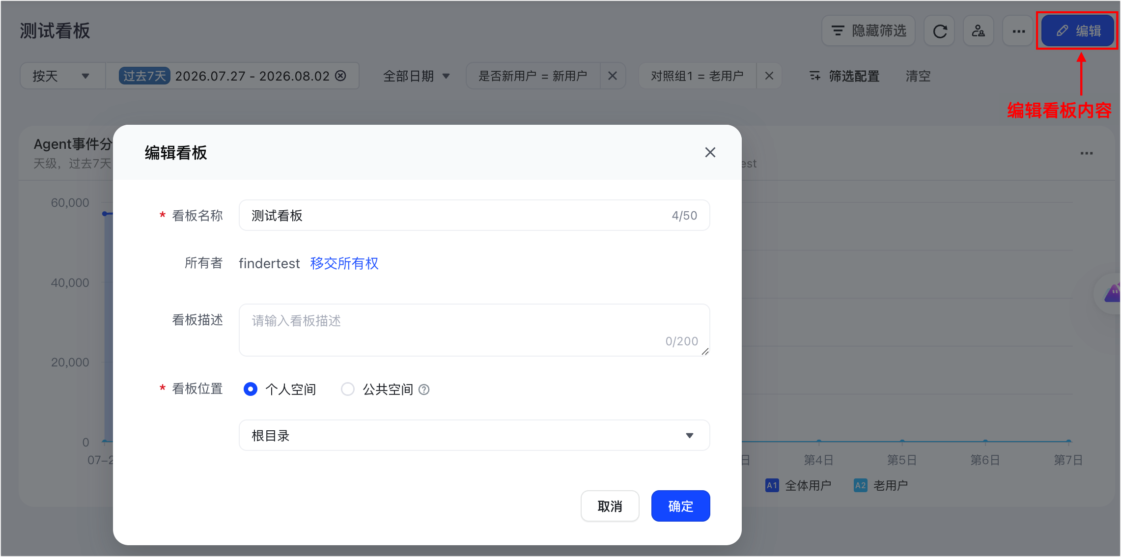Remove the 是否新用户 = 新用户 filter

click(x=612, y=76)
